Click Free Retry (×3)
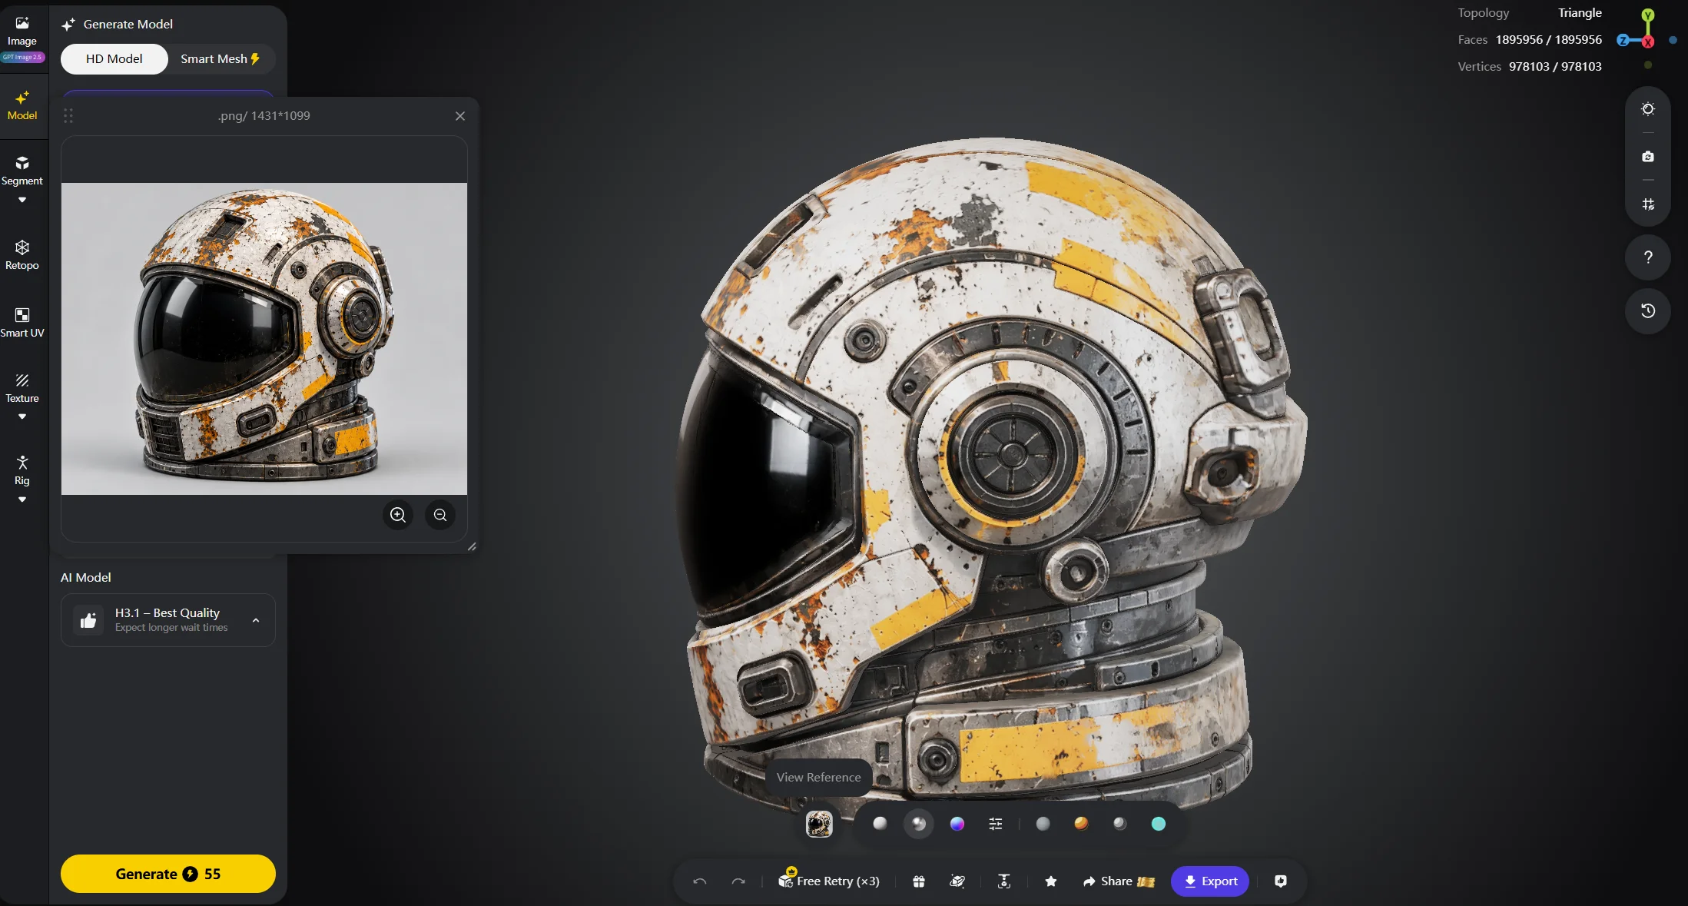1688x906 pixels. click(x=829, y=881)
